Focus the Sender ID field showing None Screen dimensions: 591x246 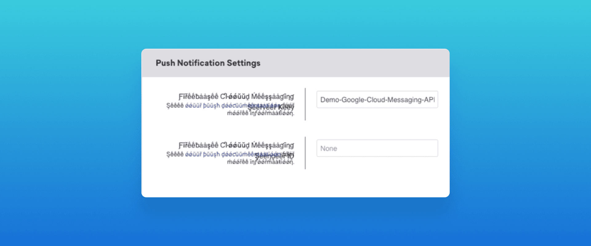pyautogui.click(x=377, y=148)
